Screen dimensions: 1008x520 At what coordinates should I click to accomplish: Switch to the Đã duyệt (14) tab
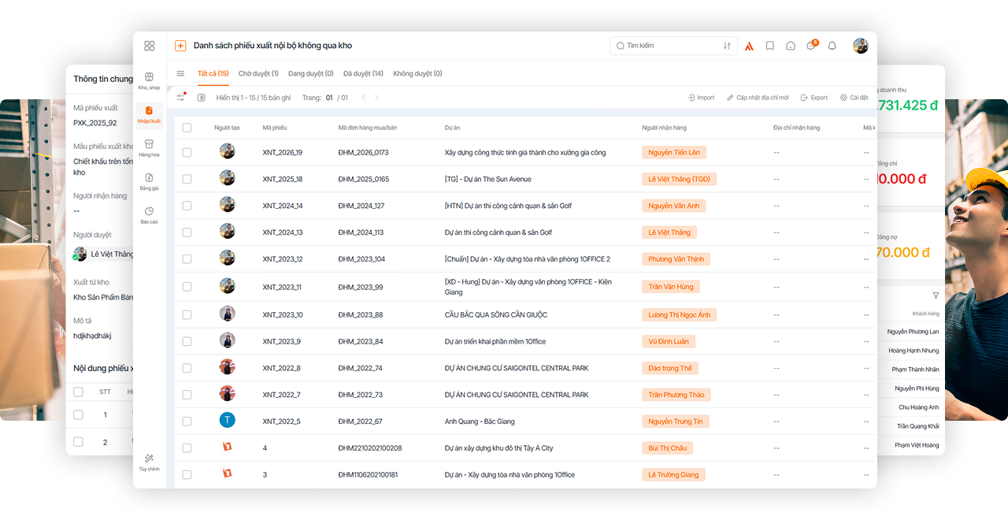[363, 73]
